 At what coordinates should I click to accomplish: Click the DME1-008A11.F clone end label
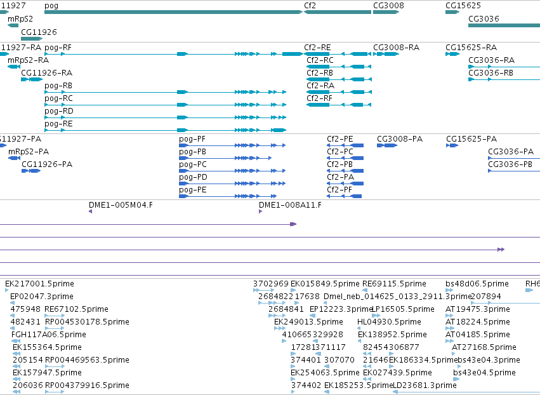[291, 205]
